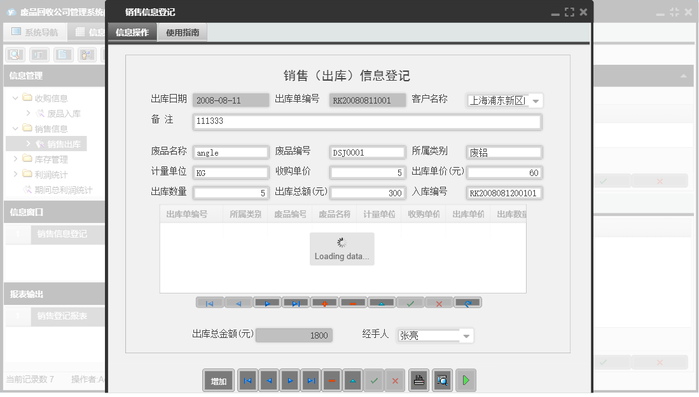
Task: Click the delete record minus icon
Action: click(x=352, y=303)
